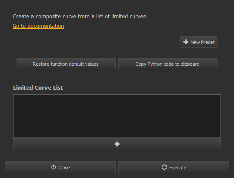Copy Python code to clipboard

pos(168,64)
